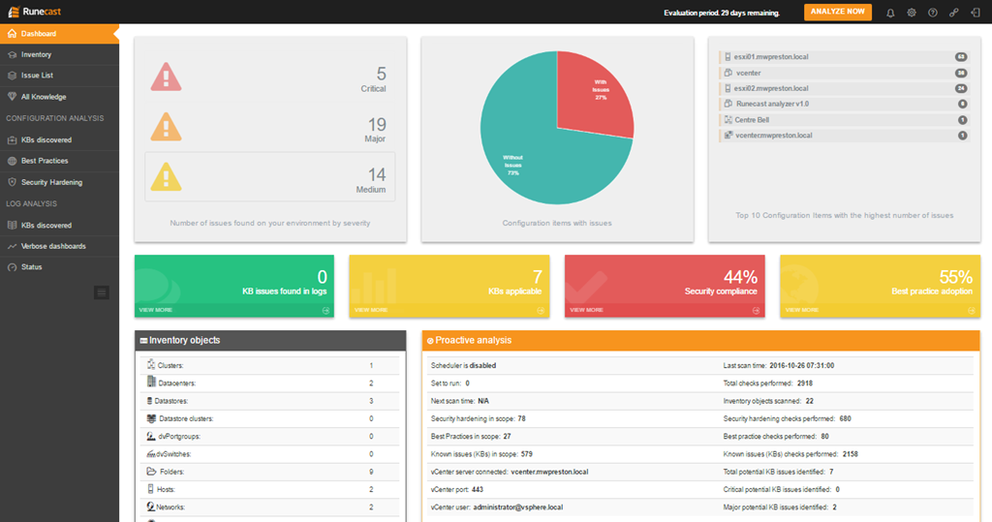
Task: Click the Inventory objects panel header
Action: (270, 340)
